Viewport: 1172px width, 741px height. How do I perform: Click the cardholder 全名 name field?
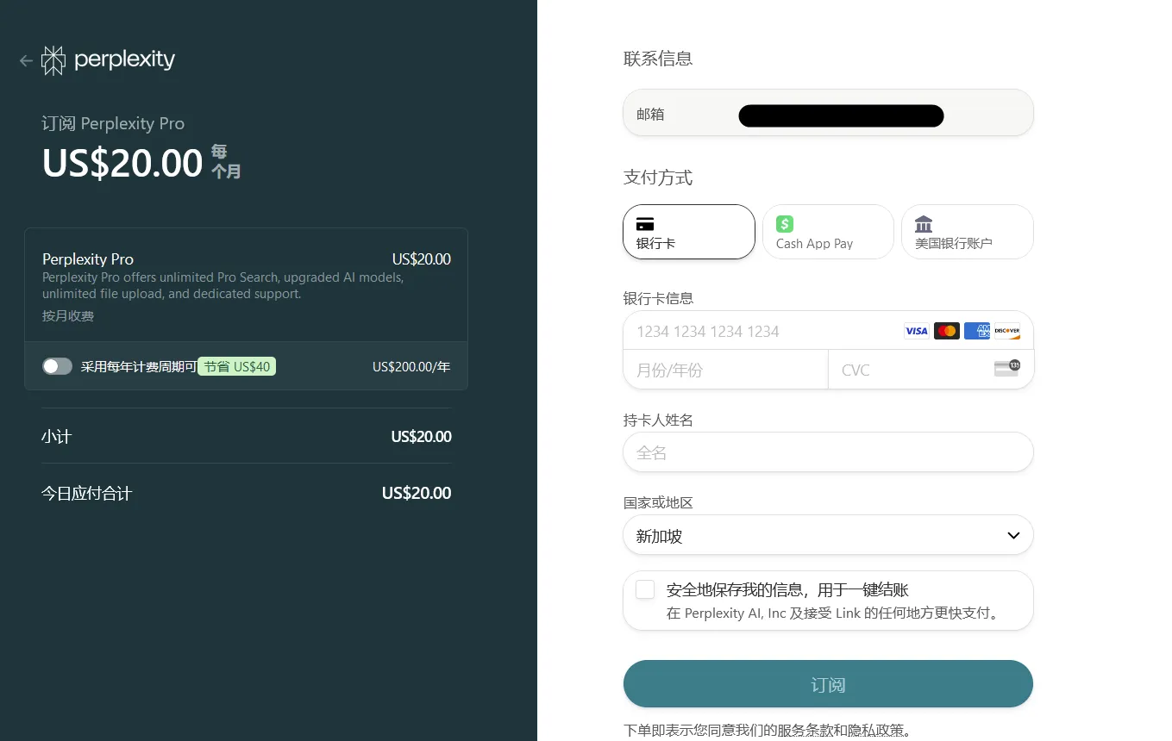click(827, 452)
